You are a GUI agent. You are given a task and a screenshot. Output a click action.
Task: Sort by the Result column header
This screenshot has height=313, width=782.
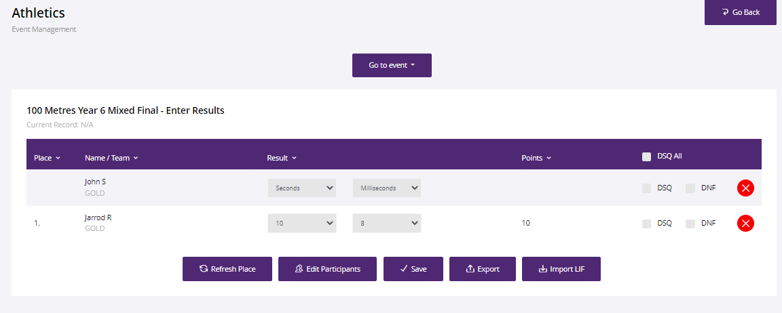pyautogui.click(x=282, y=158)
